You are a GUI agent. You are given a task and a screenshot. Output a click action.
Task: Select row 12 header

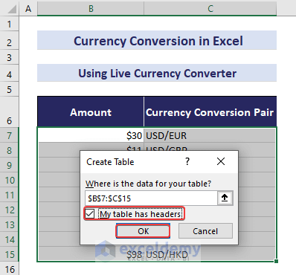[x=10, y=210]
